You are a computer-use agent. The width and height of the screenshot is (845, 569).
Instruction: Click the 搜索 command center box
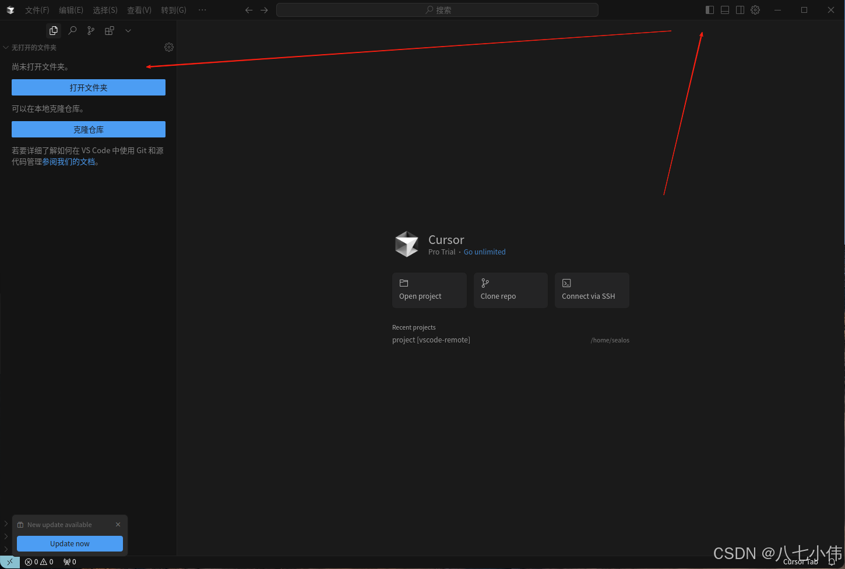tap(437, 10)
